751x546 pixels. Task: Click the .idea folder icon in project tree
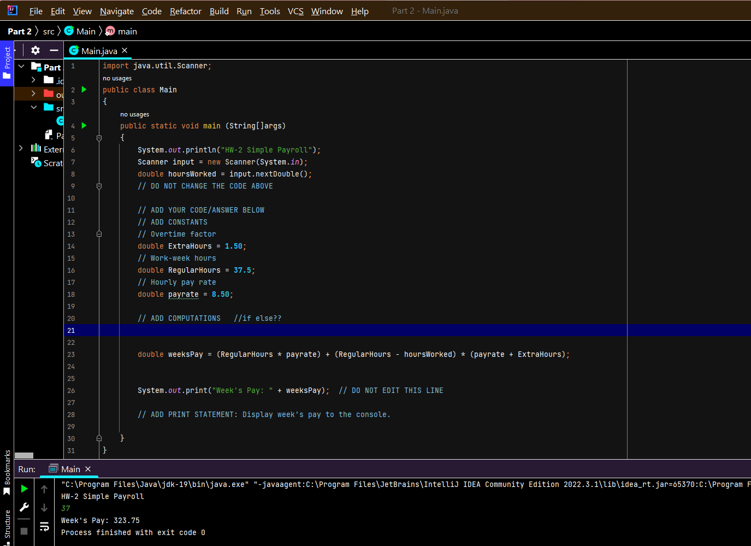pos(49,80)
